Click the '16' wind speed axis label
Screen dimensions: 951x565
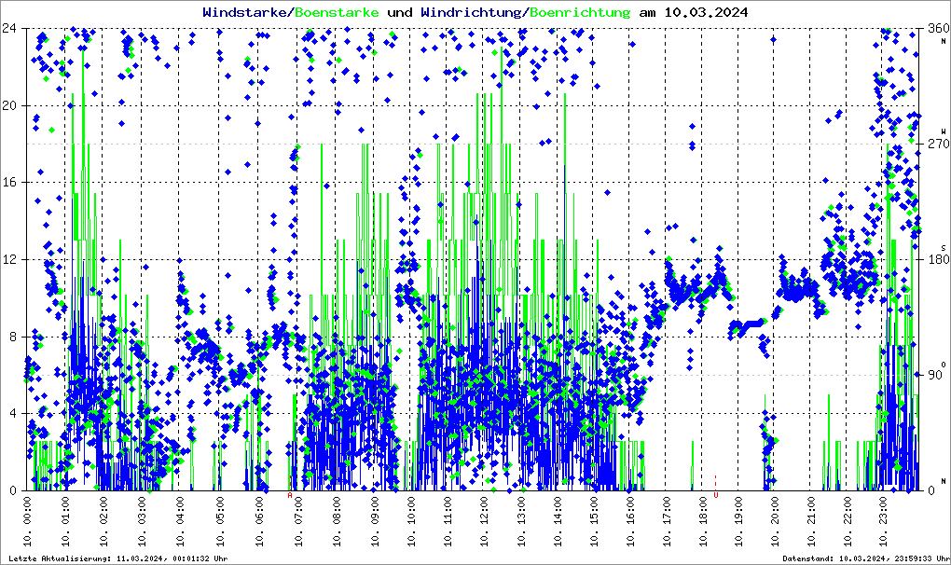click(11, 182)
